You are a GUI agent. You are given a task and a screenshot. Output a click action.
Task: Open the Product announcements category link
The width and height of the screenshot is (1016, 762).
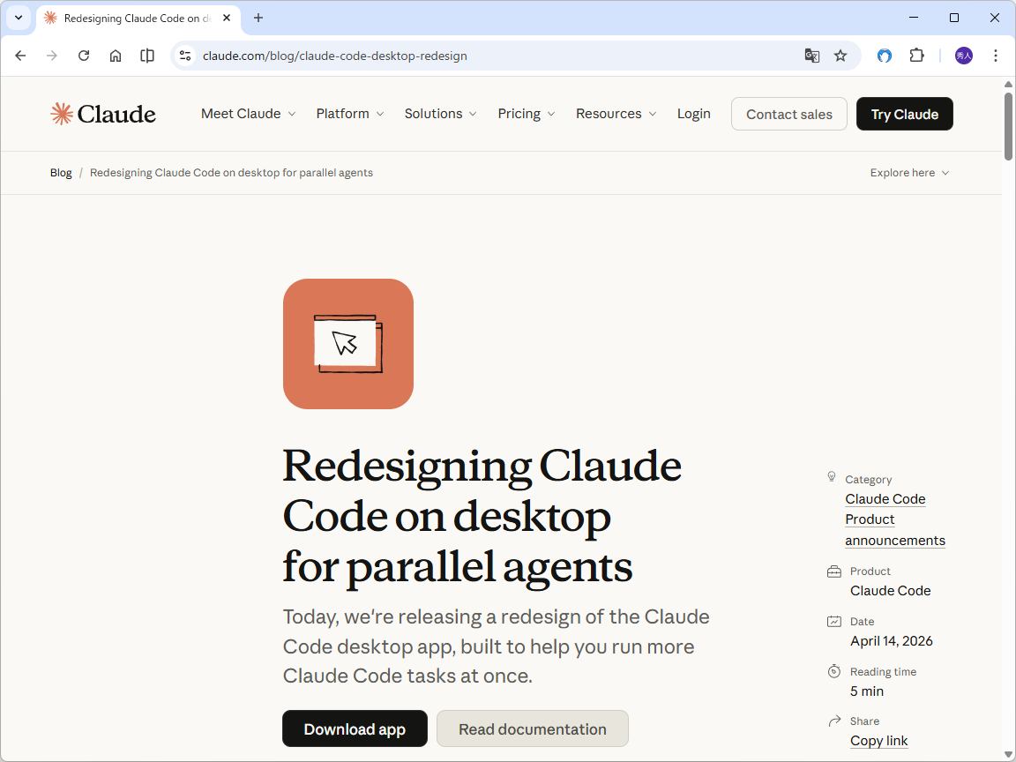point(895,530)
